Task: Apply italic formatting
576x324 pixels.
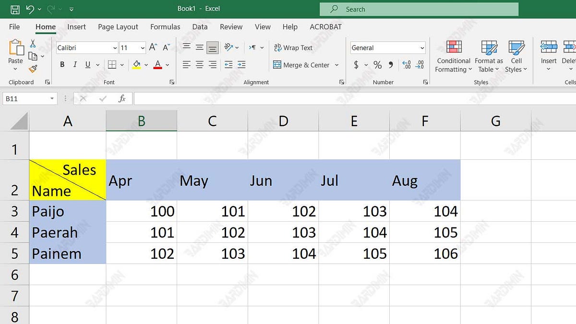Action: (75, 64)
